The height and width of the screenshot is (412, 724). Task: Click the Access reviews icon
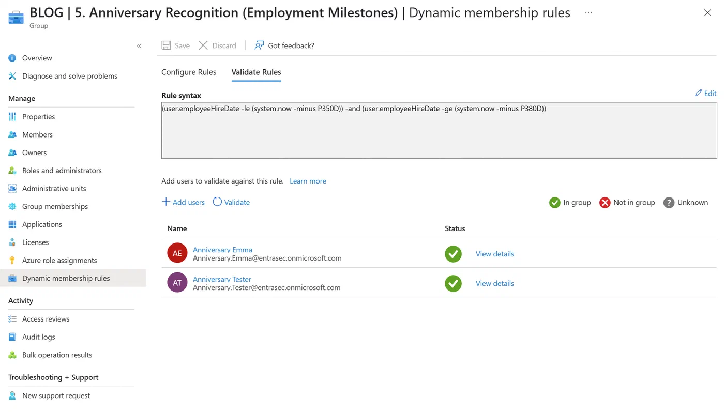(12, 319)
